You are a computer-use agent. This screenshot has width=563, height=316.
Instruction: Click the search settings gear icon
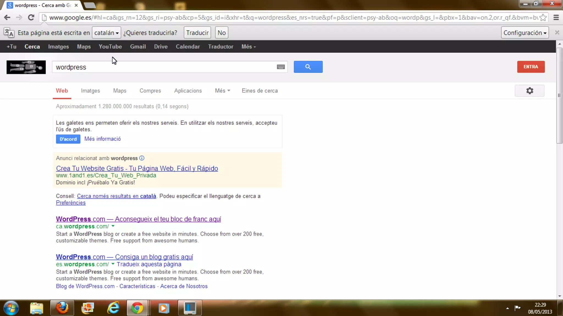[x=529, y=91]
